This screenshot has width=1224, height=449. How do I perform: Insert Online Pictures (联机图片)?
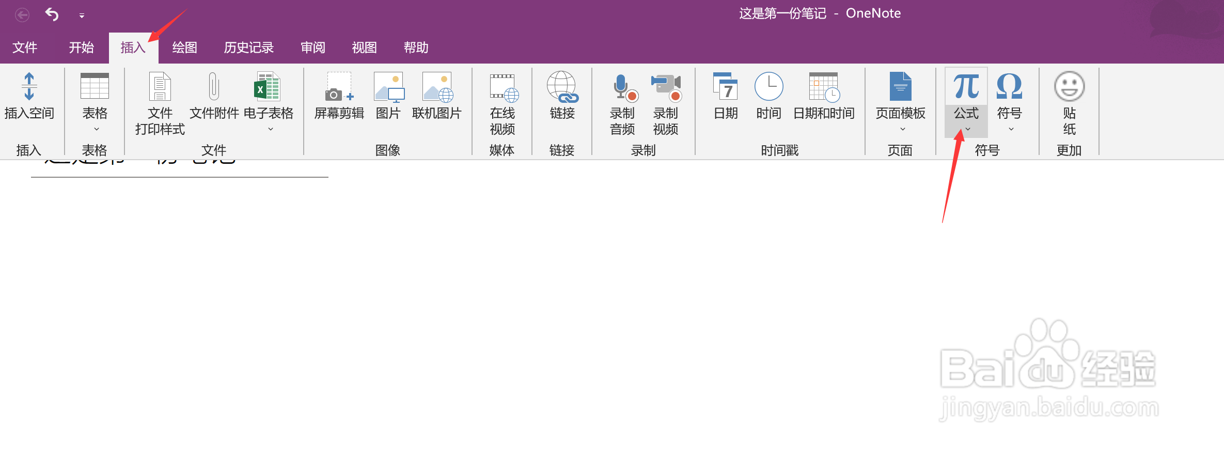[x=437, y=86]
